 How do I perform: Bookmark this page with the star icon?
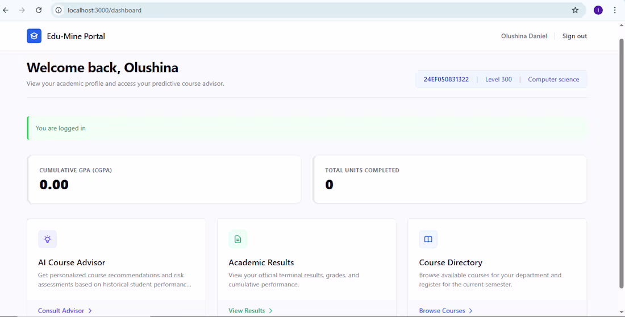[575, 10]
